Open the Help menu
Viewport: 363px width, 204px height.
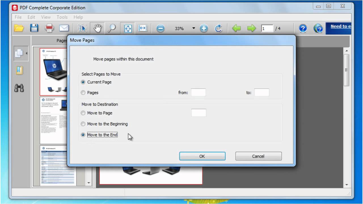(78, 17)
